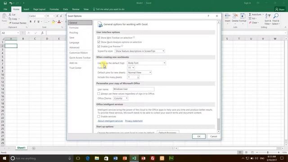This screenshot has width=288, height=162.
Task: Toggle Show Mini Toolbar on selection
Action: 99,38
